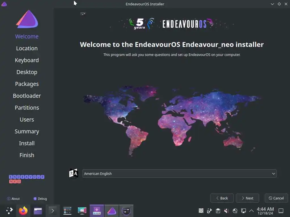Open the KDE application launcher
This screenshot has width=290, height=217.
pyautogui.click(x=9, y=211)
